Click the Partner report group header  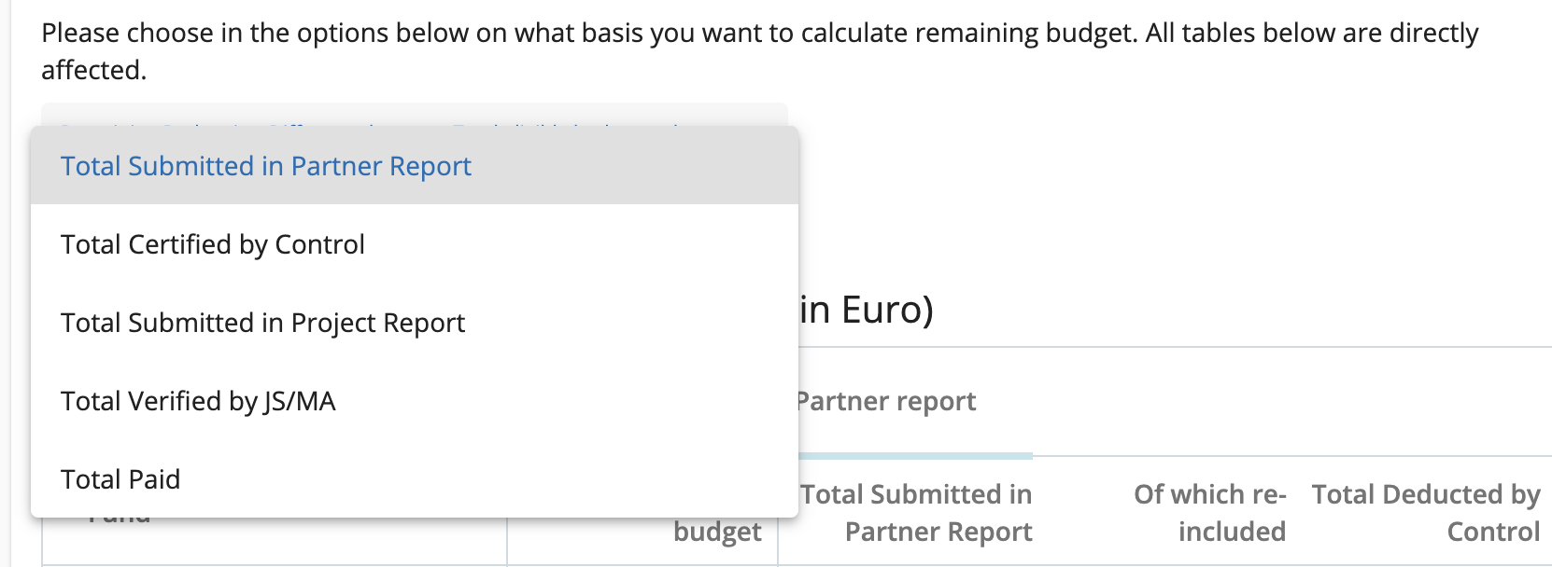[886, 402]
